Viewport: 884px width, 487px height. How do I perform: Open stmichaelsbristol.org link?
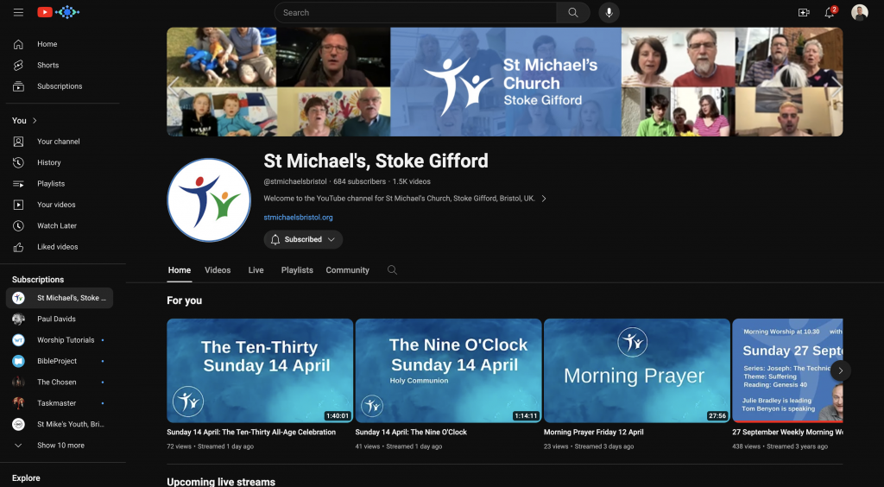(x=298, y=217)
